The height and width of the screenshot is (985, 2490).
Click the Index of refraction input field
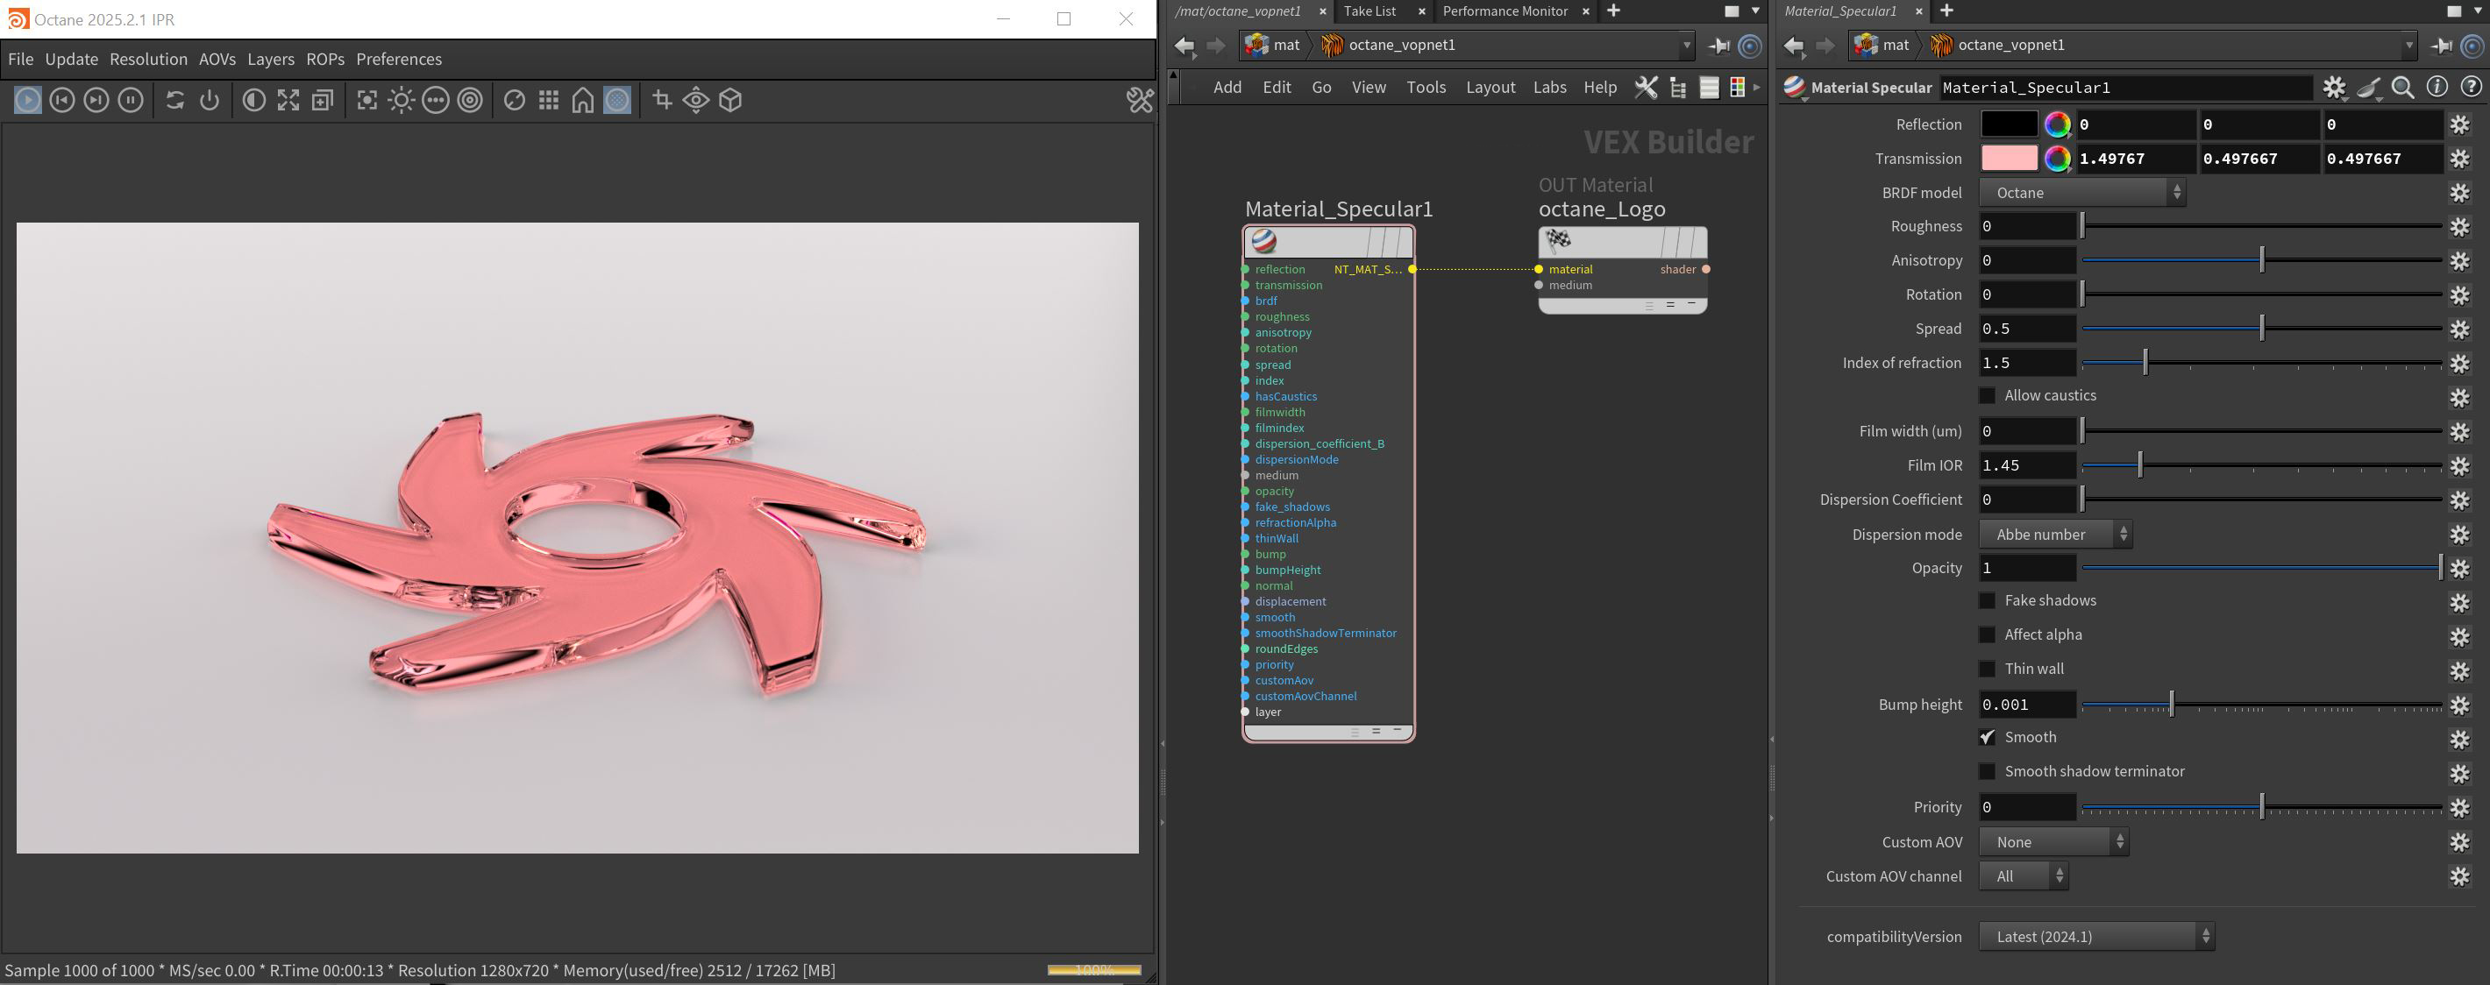pos(2026,363)
